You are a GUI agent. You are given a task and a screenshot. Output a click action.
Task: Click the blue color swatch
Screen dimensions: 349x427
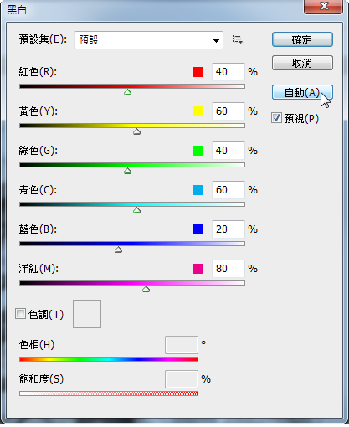pos(198,229)
